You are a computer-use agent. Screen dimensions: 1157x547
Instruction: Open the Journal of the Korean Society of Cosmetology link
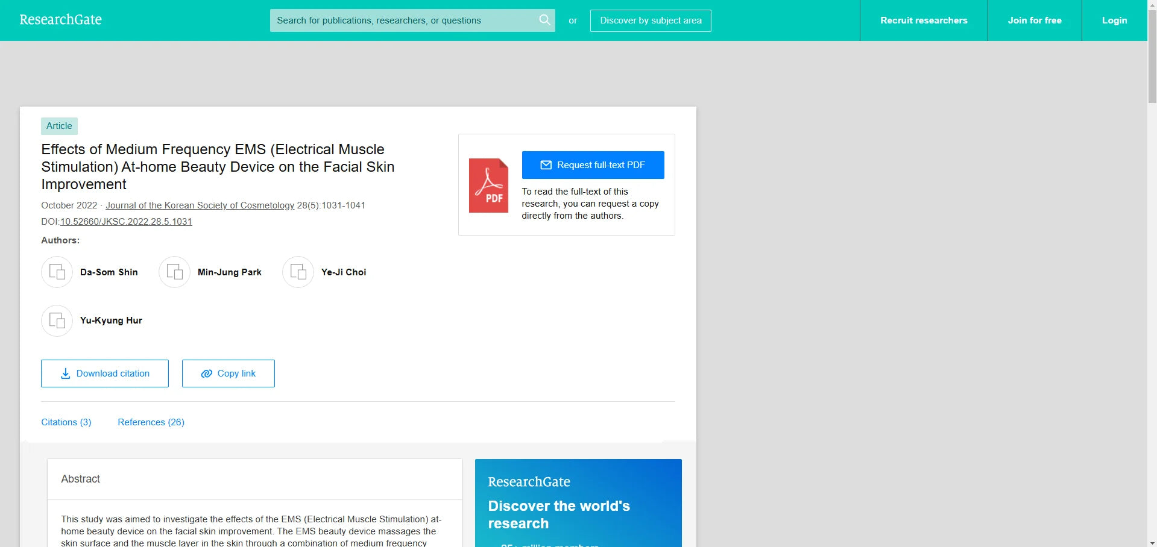[x=200, y=205]
